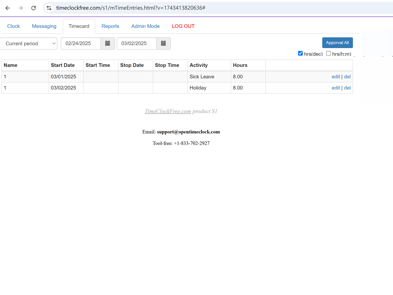This screenshot has width=393, height=295.
Task: Select the Timecard tab
Action: [x=79, y=26]
